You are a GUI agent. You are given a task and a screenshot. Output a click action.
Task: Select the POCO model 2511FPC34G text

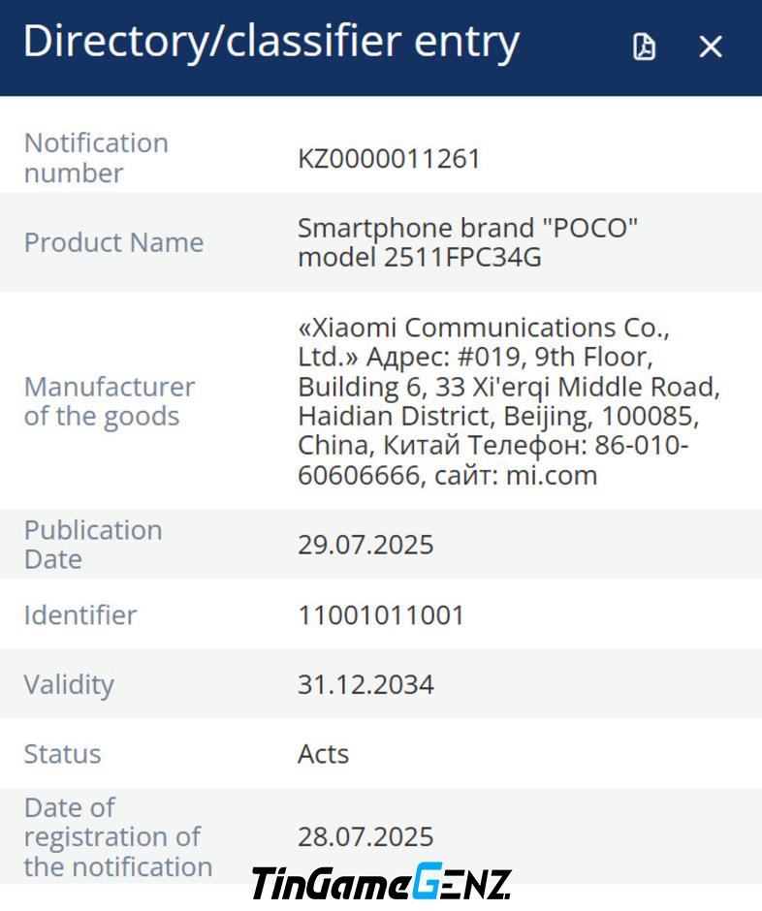point(468,242)
